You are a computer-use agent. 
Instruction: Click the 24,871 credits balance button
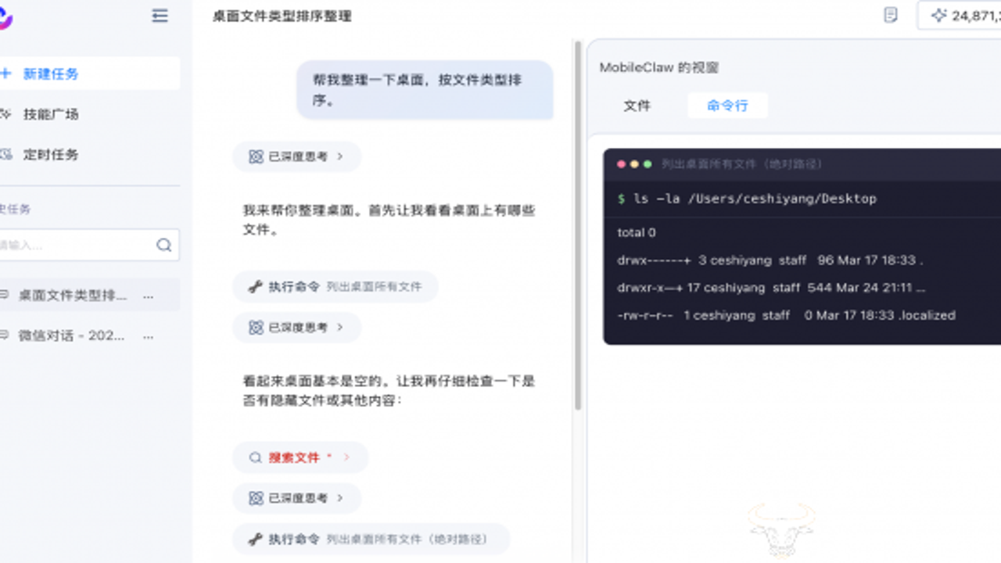(x=959, y=16)
